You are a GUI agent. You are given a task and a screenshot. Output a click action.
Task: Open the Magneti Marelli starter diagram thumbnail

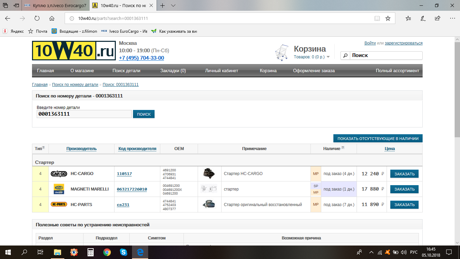tap(209, 189)
